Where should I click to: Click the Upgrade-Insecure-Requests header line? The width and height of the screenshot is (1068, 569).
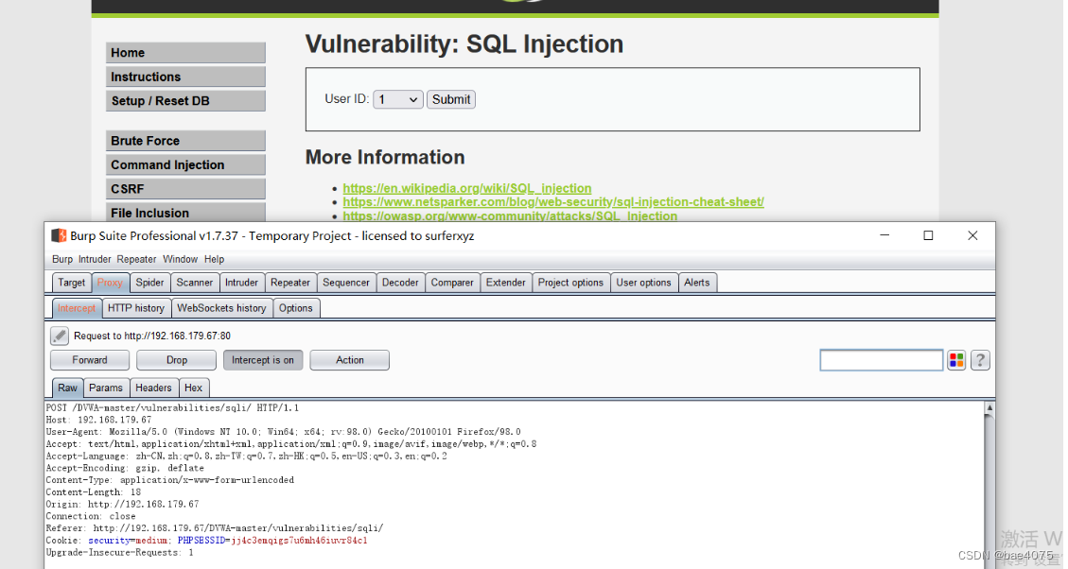[x=119, y=553]
